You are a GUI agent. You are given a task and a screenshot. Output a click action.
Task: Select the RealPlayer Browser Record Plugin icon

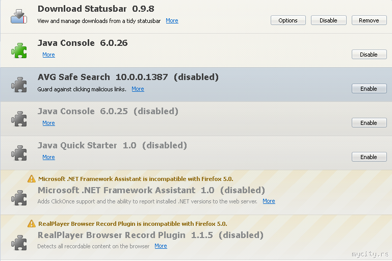(19, 242)
